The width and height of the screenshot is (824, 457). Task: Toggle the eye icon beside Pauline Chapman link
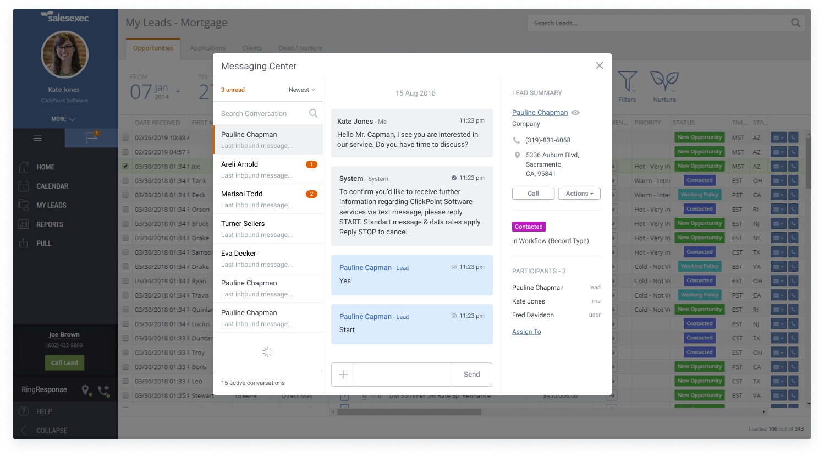click(x=575, y=113)
